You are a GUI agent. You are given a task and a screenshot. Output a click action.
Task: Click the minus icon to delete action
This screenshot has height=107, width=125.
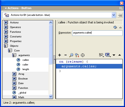(x=66, y=55)
